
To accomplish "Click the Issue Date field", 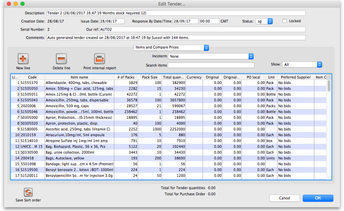I will pos(112,21).
